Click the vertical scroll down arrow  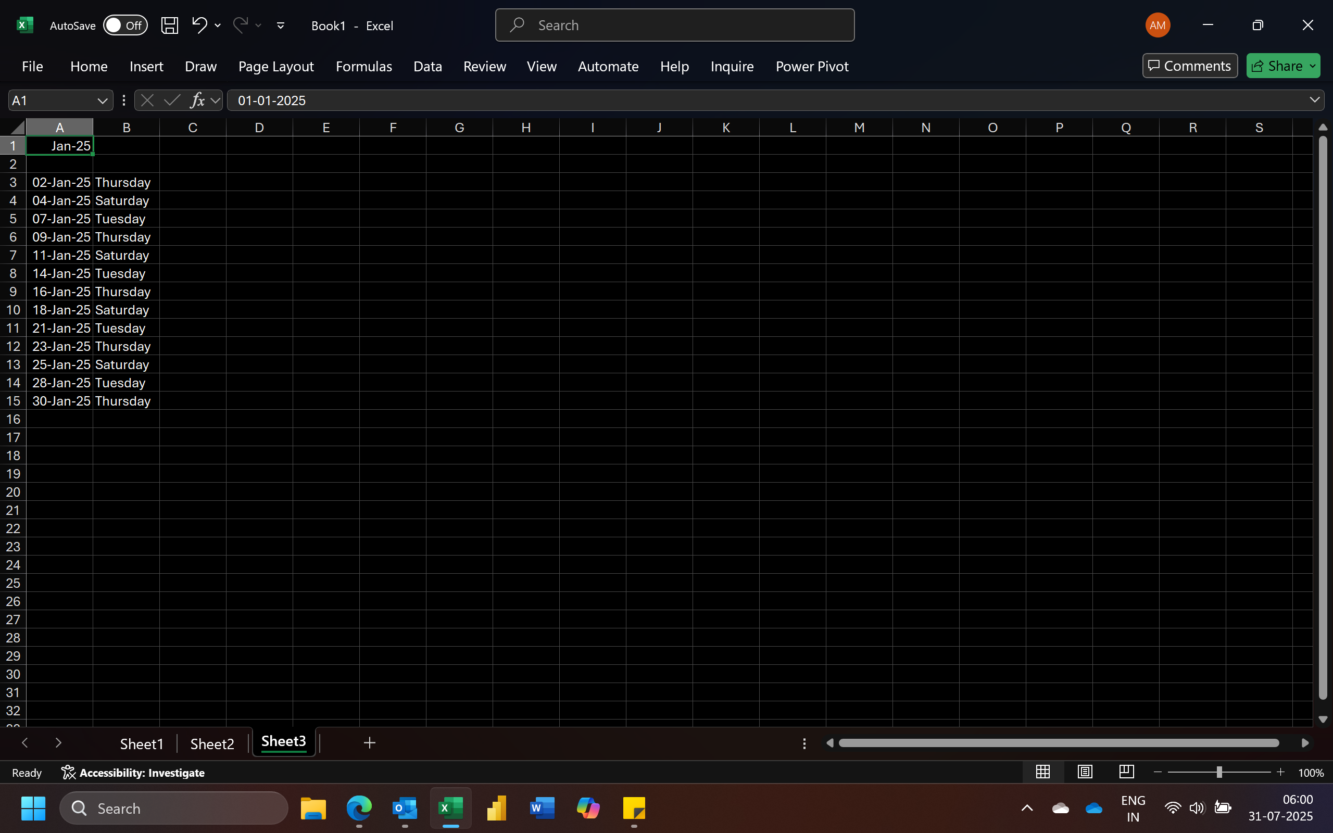pos(1323,720)
